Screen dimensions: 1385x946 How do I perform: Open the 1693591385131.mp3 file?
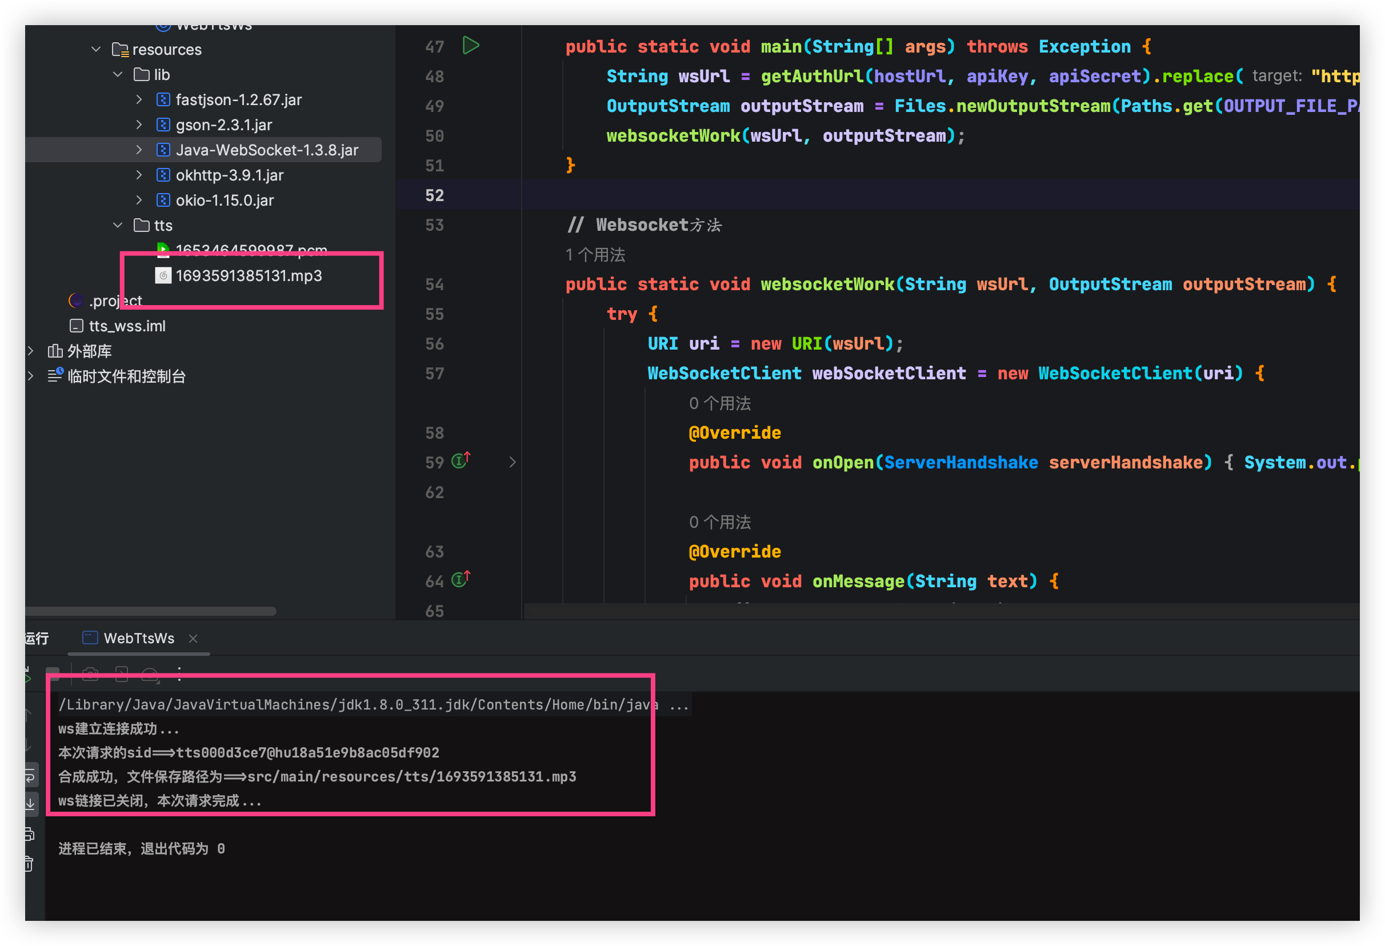click(x=249, y=276)
